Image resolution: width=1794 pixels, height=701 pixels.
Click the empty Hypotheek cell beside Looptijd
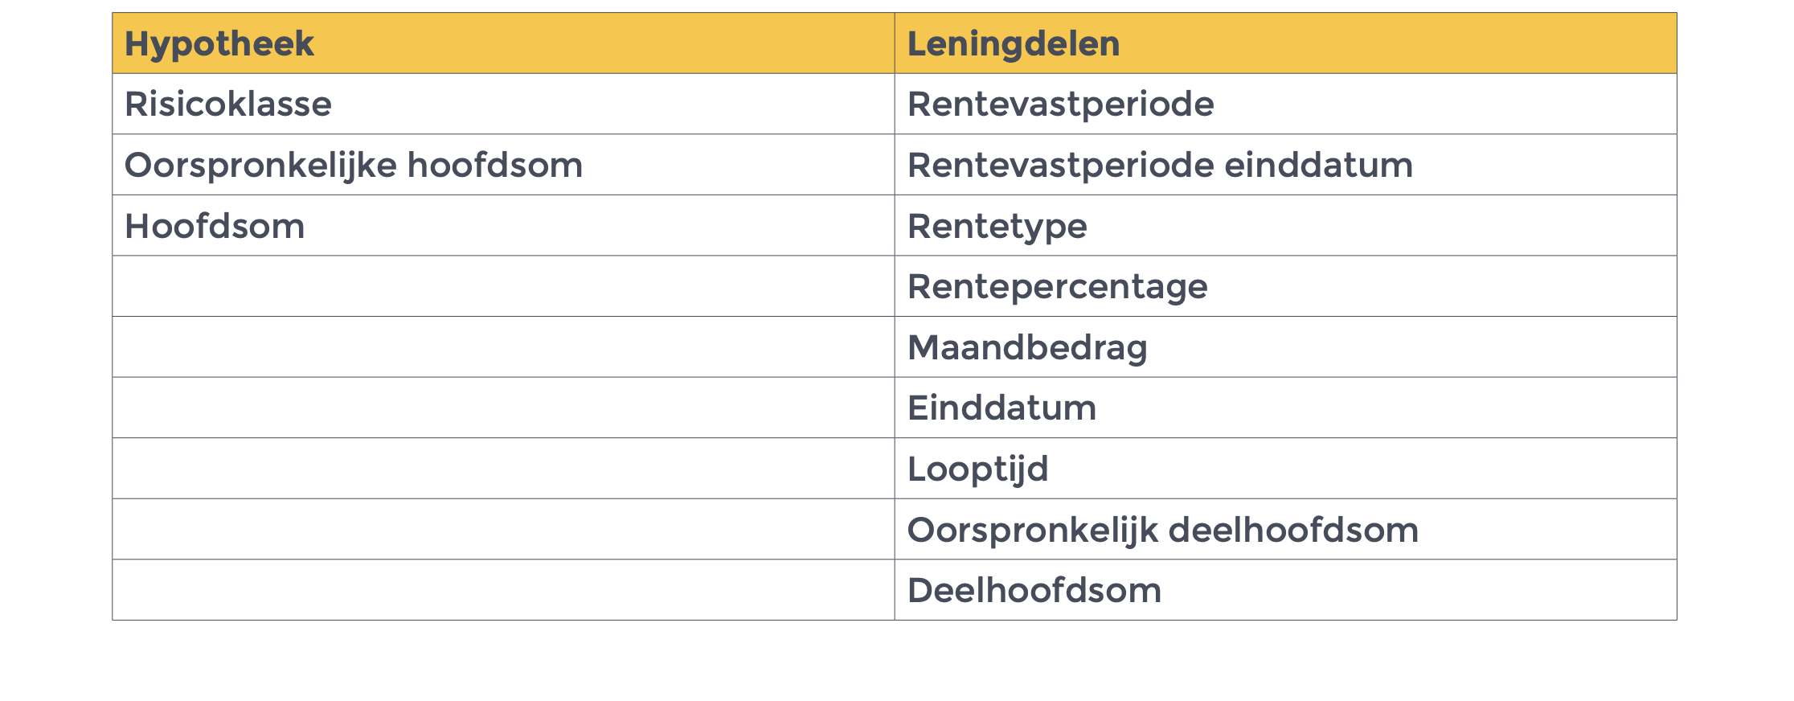coord(503,469)
